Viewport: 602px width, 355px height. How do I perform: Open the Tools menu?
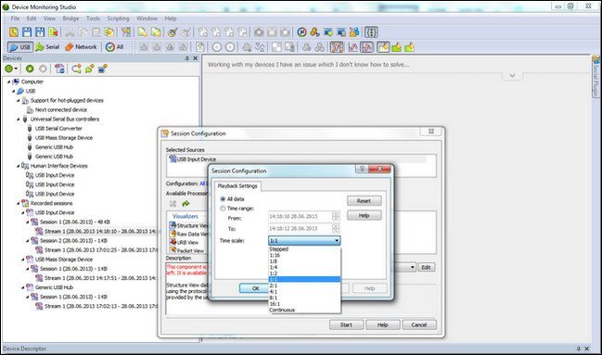click(93, 19)
